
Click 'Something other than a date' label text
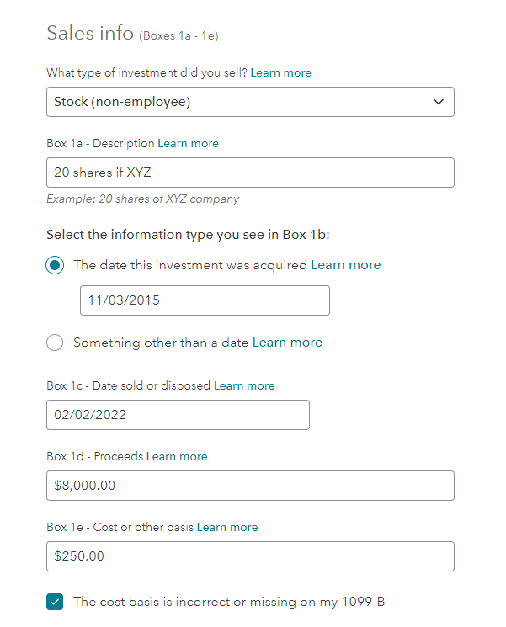pos(160,343)
